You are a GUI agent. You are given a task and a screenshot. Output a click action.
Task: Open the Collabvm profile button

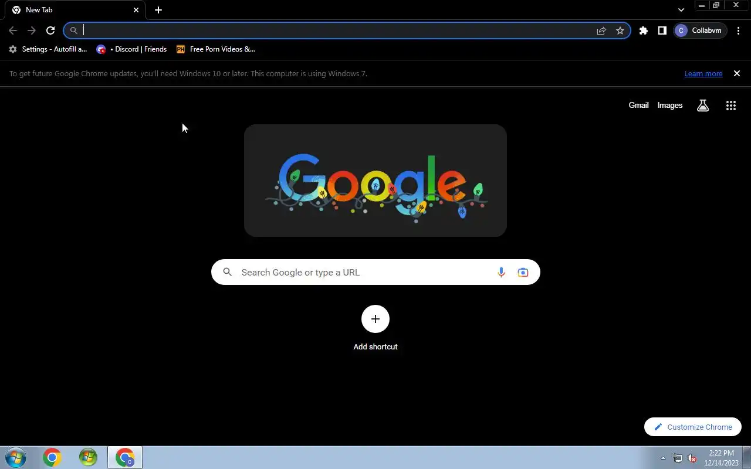click(x=700, y=30)
